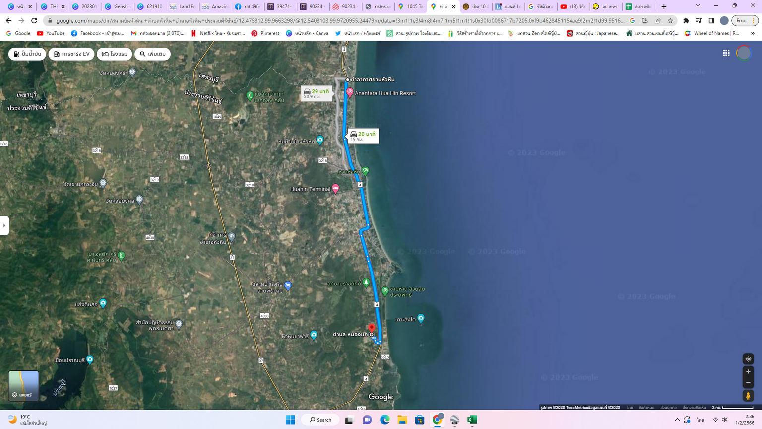The width and height of the screenshot is (762, 429).
Task: Select the 29-minute alternate route label
Action: click(316, 93)
